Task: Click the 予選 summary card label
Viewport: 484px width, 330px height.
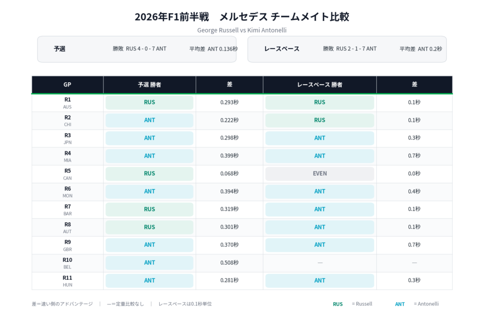Action: click(60, 49)
